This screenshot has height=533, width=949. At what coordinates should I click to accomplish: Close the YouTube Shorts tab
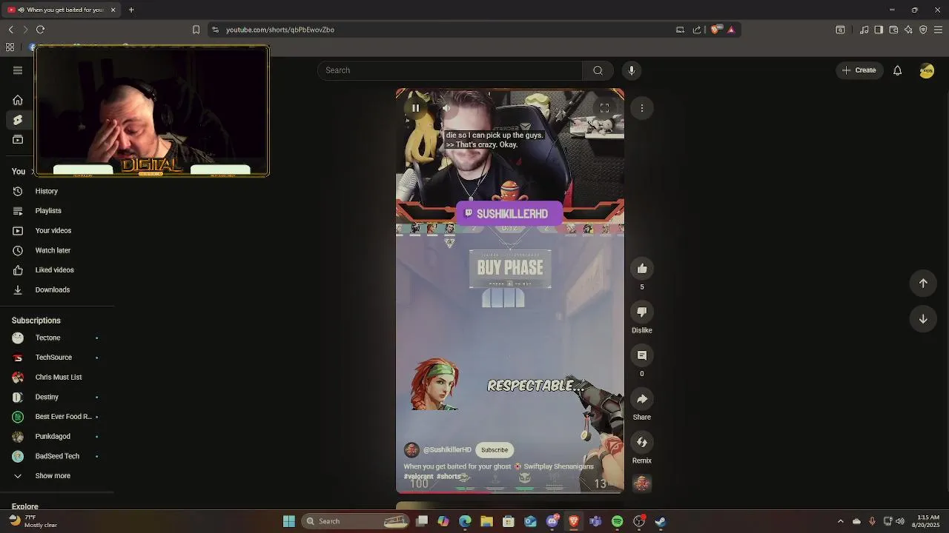113,10
